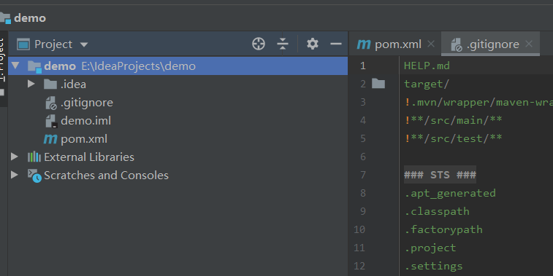Click line number 7 in the gutter
The height and width of the screenshot is (276, 553).
point(363,175)
